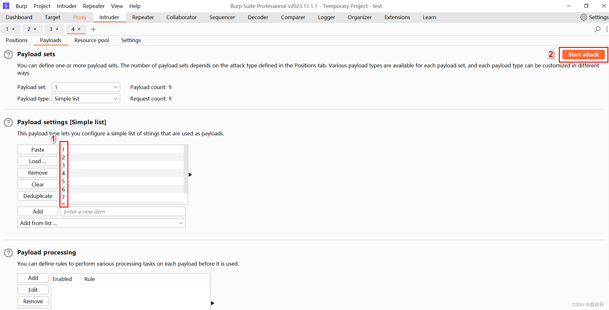
Task: Switch to the Proxy tab
Action: (x=80, y=17)
